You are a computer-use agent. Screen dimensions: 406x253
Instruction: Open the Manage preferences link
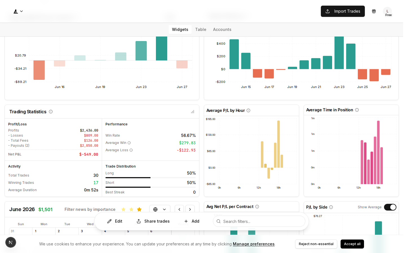point(254,244)
